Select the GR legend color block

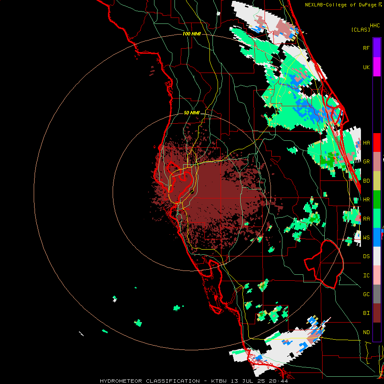[377, 161]
